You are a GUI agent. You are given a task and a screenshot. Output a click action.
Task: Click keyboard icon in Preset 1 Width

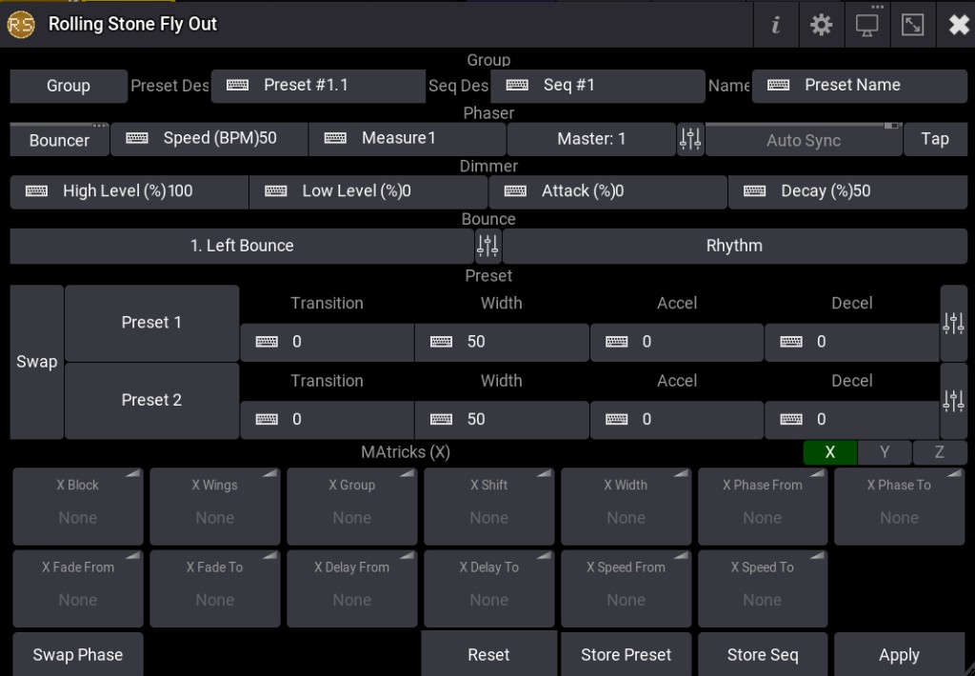click(442, 342)
